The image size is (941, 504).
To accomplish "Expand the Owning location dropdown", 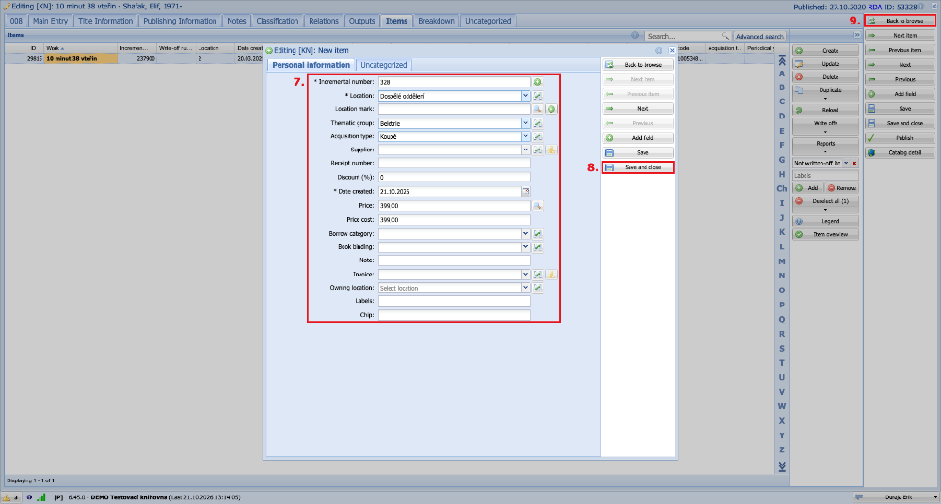I will 526,288.
